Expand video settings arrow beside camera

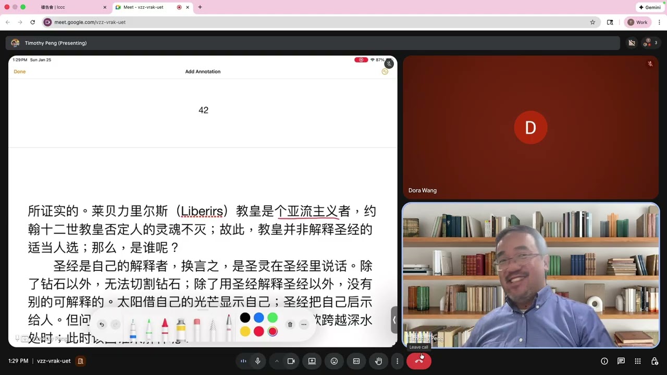(x=277, y=361)
